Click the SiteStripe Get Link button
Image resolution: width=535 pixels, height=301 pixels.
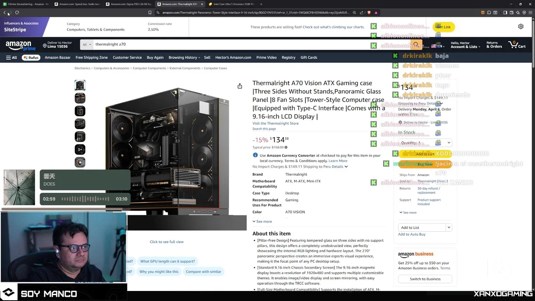(x=443, y=27)
